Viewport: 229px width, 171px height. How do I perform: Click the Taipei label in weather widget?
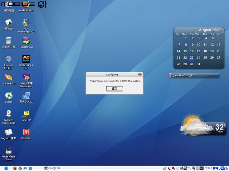coord(220,131)
